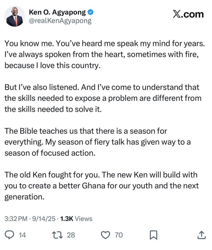View the 1.3K Views analytics
Screen dimensions: 212x250
point(76,218)
